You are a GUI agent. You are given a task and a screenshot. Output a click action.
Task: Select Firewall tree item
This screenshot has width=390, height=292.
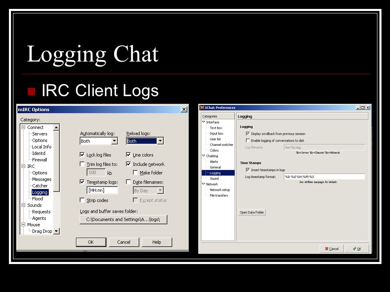pyautogui.click(x=39, y=160)
